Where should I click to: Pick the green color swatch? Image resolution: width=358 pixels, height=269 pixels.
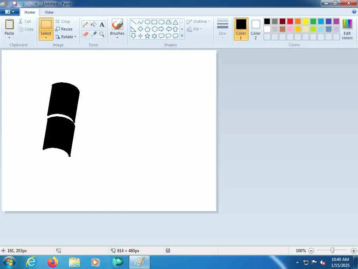click(313, 21)
